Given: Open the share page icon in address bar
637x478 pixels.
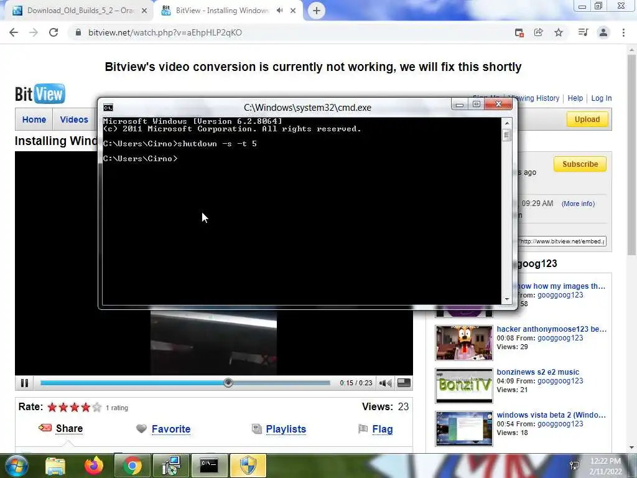Looking at the screenshot, I should (x=539, y=32).
